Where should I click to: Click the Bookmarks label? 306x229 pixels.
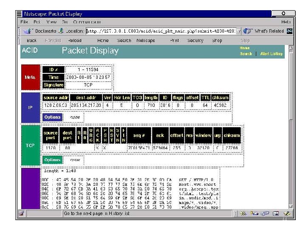(45, 31)
